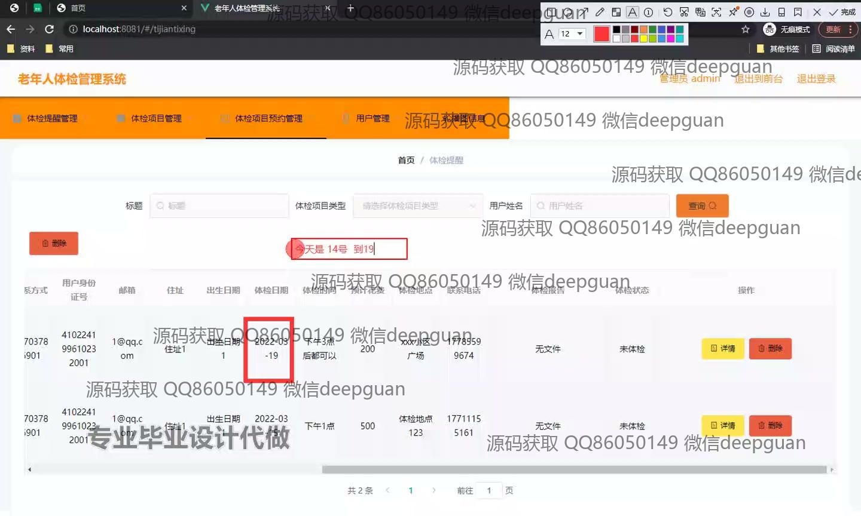This screenshot has height=516, width=861.
Task: Expand the 体检项目类型 select dropdown
Action: coord(418,206)
